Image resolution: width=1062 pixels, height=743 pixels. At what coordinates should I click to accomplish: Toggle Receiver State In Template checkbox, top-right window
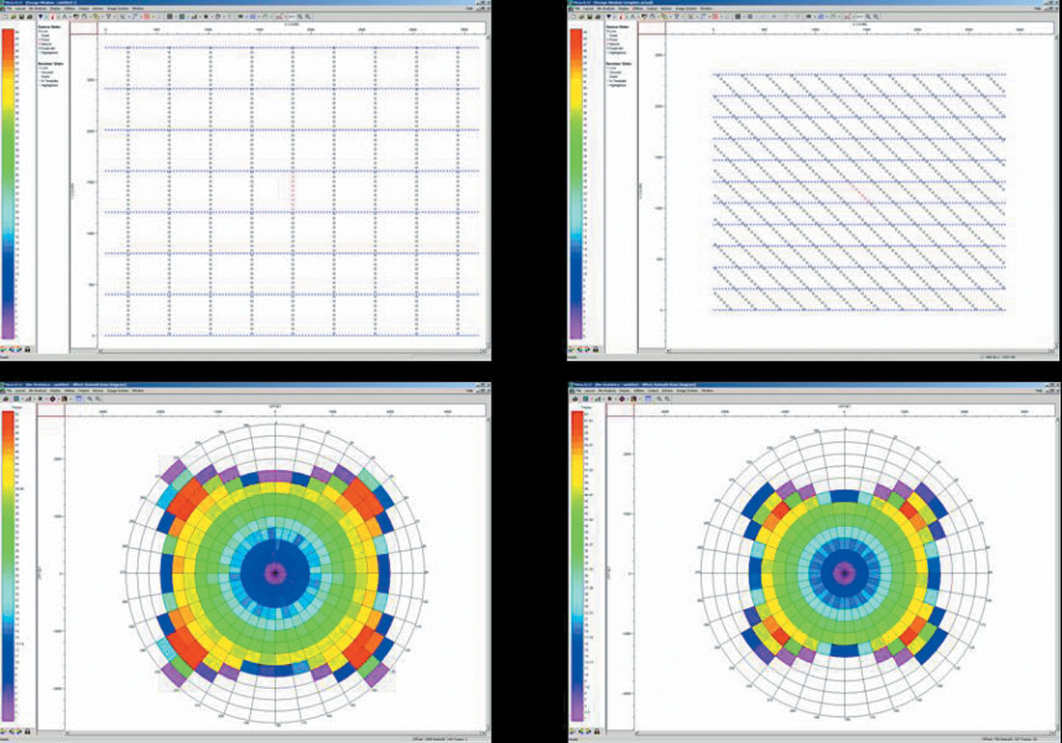[607, 80]
